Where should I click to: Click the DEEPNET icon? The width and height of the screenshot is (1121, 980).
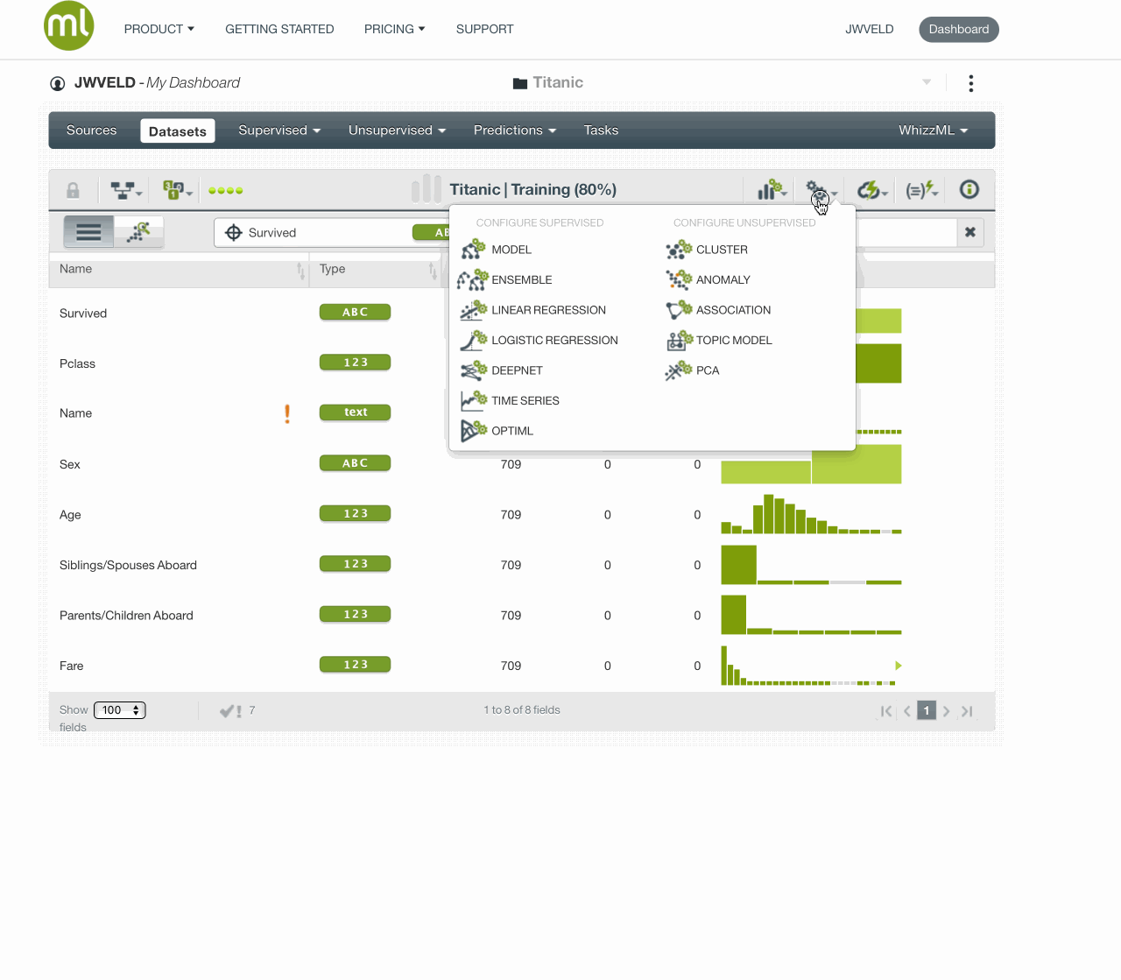(x=474, y=370)
